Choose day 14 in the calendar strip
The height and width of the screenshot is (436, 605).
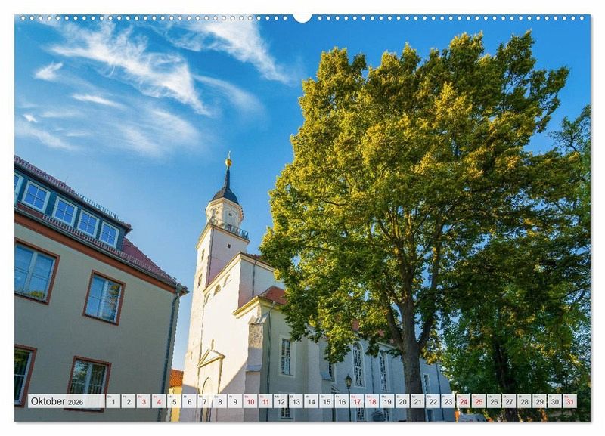click(311, 401)
